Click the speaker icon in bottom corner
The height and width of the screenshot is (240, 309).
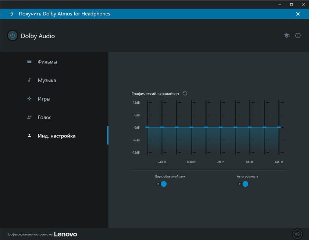[297, 234]
